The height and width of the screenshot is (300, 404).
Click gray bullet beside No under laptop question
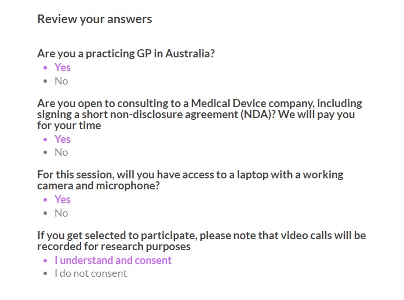tap(46, 213)
